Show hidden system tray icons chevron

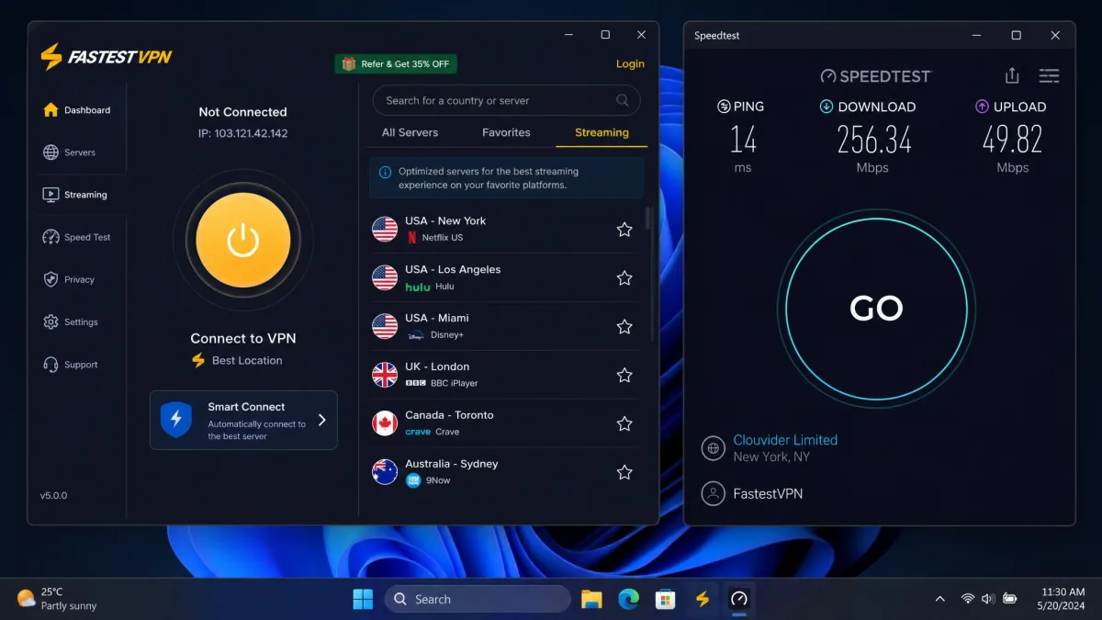coord(939,599)
